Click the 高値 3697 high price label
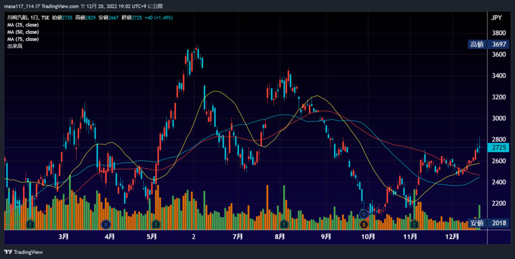 [488, 44]
